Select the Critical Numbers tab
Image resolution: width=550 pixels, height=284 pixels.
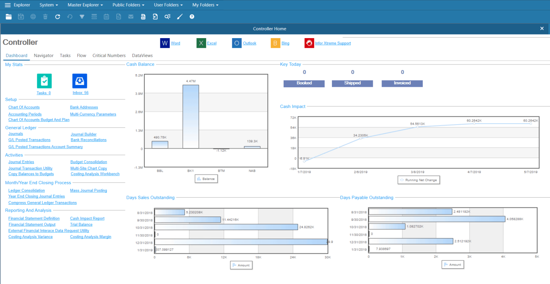109,55
